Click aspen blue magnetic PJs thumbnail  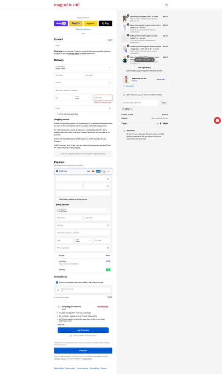[x=125, y=27]
